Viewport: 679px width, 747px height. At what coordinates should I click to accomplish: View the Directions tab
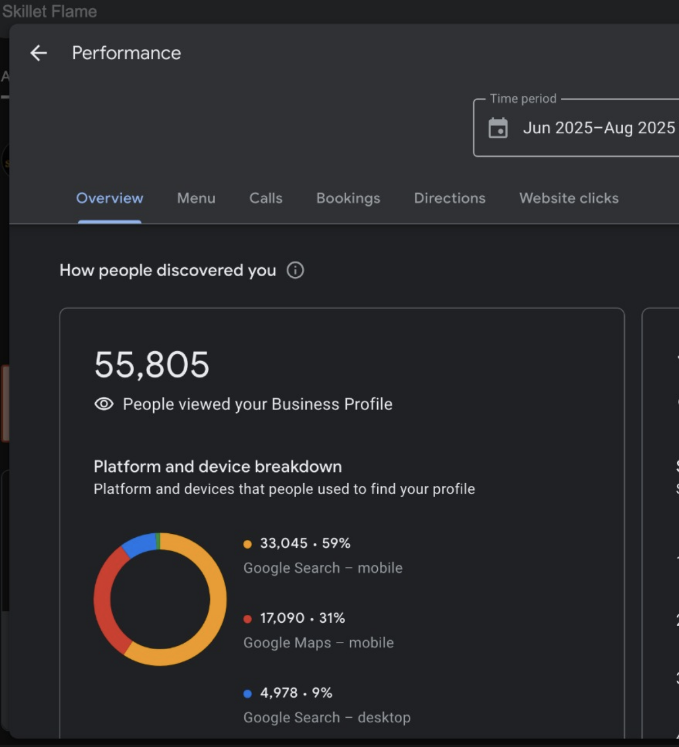[x=449, y=198]
